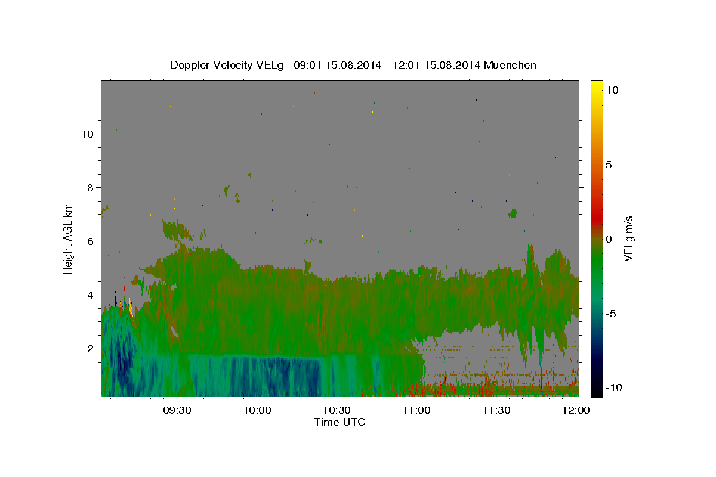
Task: Click the height tick label 6
Action: coord(91,241)
